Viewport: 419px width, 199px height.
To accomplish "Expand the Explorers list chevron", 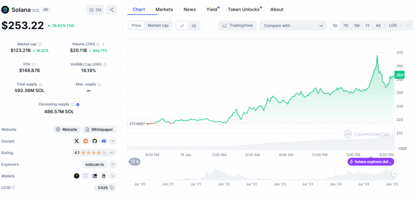I will (113, 164).
